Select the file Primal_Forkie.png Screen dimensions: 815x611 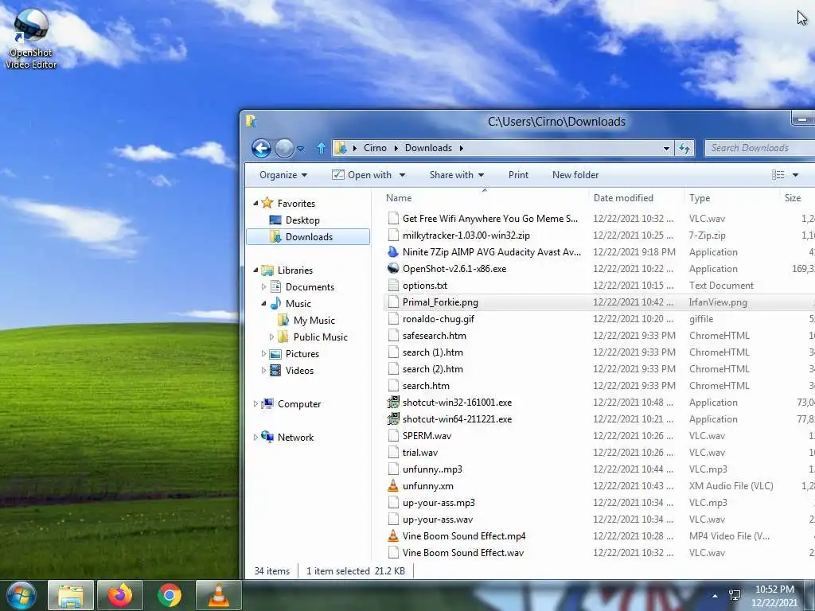tap(440, 302)
